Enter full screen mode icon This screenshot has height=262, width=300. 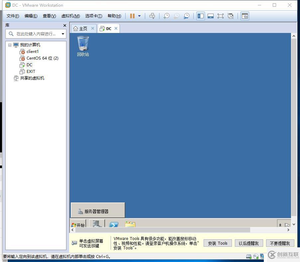coord(220,16)
